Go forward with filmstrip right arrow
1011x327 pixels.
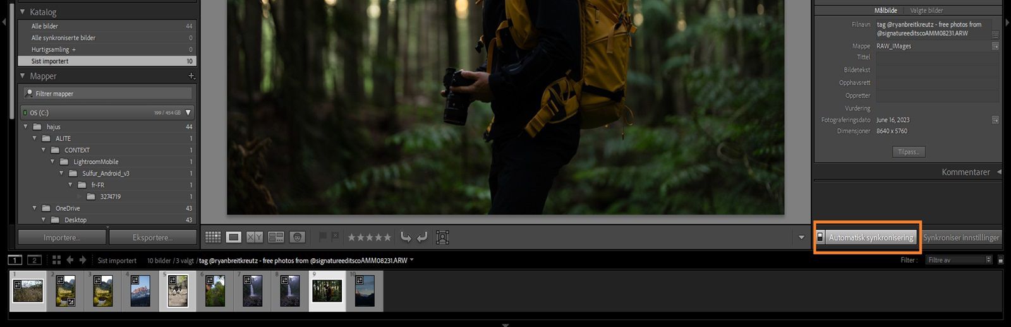pos(83,260)
